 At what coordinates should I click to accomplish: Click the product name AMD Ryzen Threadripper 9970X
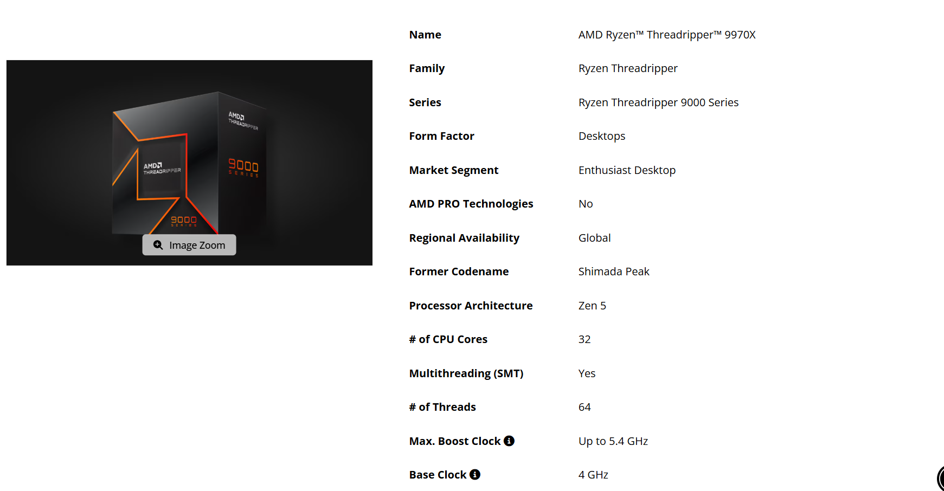point(666,35)
